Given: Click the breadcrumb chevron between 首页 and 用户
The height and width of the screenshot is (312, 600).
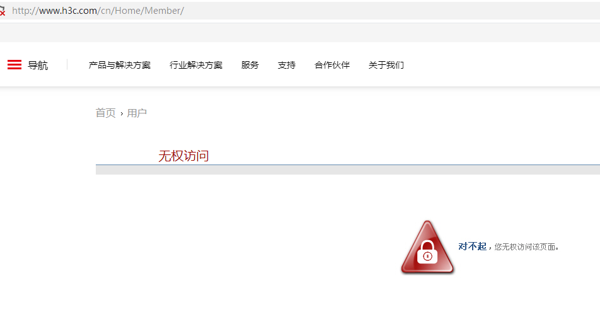Looking at the screenshot, I should (x=122, y=113).
